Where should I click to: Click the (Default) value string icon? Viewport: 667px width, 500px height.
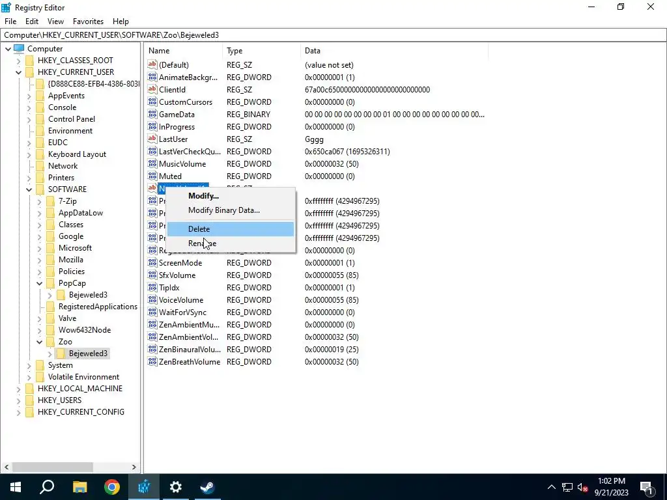coord(152,64)
